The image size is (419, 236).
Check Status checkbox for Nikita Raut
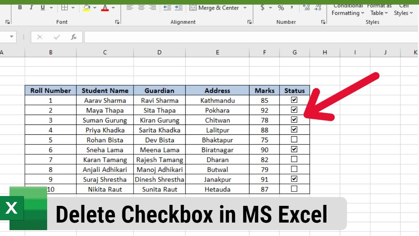tap(294, 188)
